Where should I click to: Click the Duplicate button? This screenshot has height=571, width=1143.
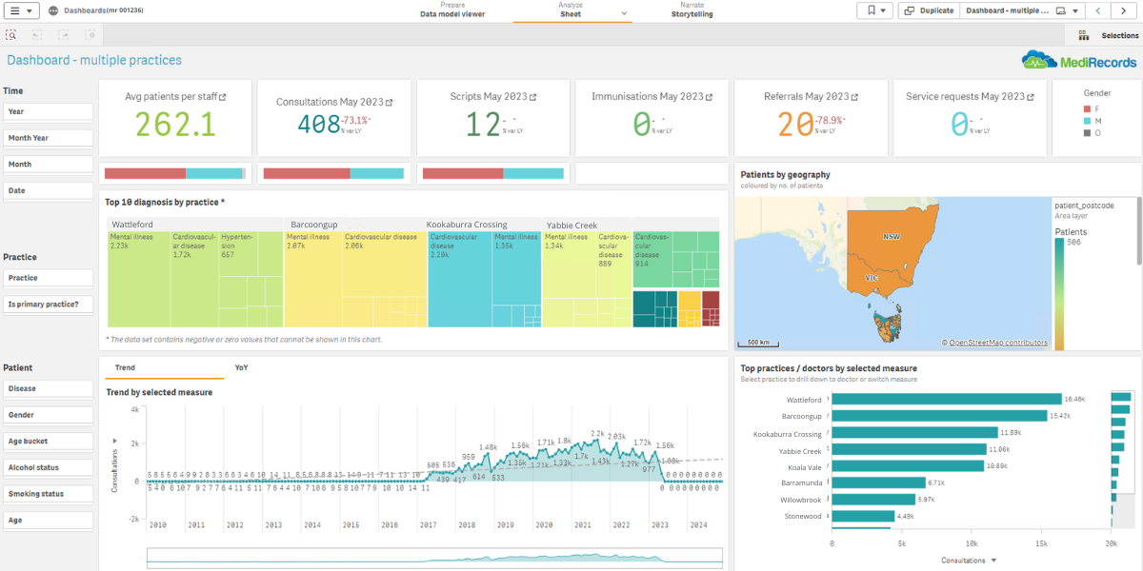tap(928, 10)
